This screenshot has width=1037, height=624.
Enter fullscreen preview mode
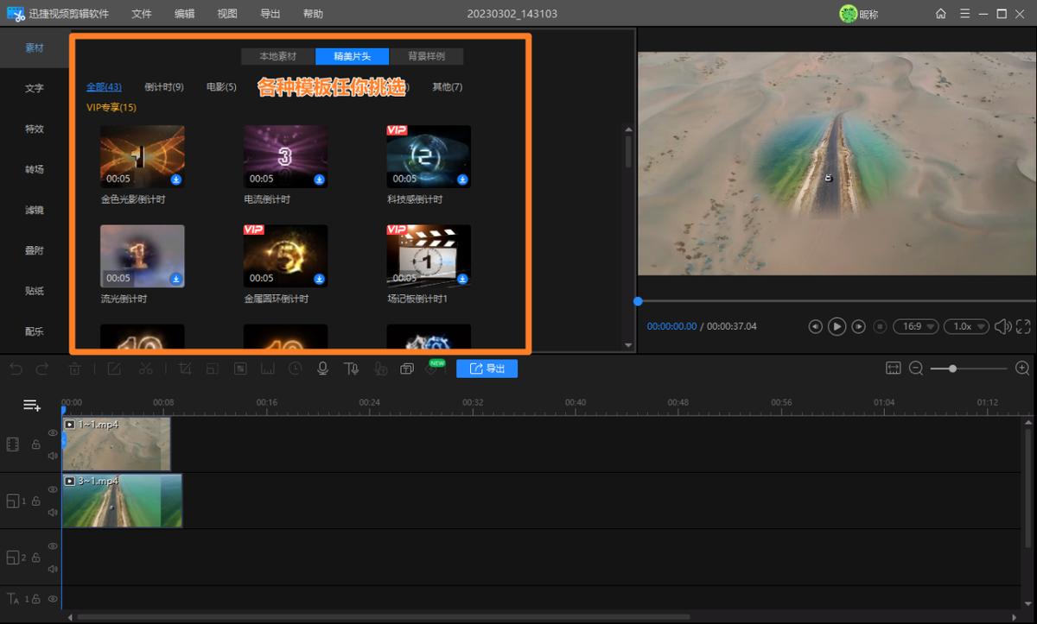[1023, 326]
